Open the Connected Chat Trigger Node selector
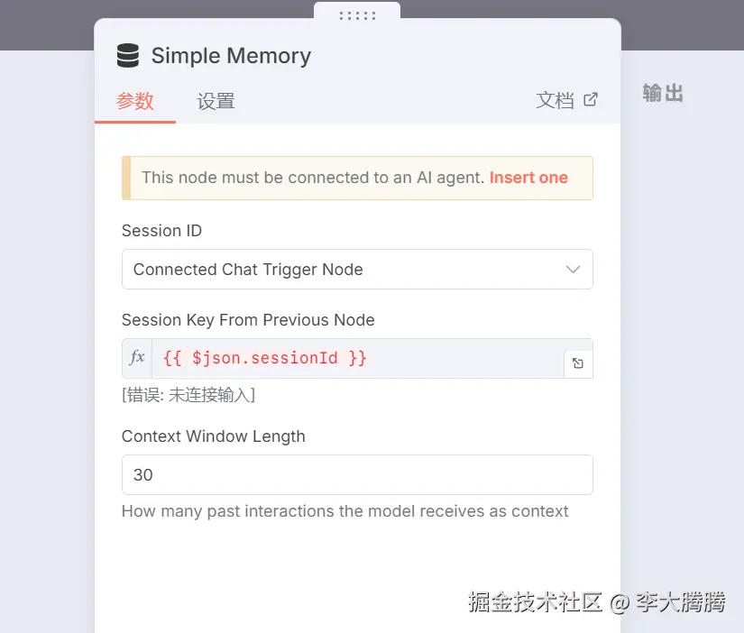This screenshot has height=633, width=744. point(357,269)
